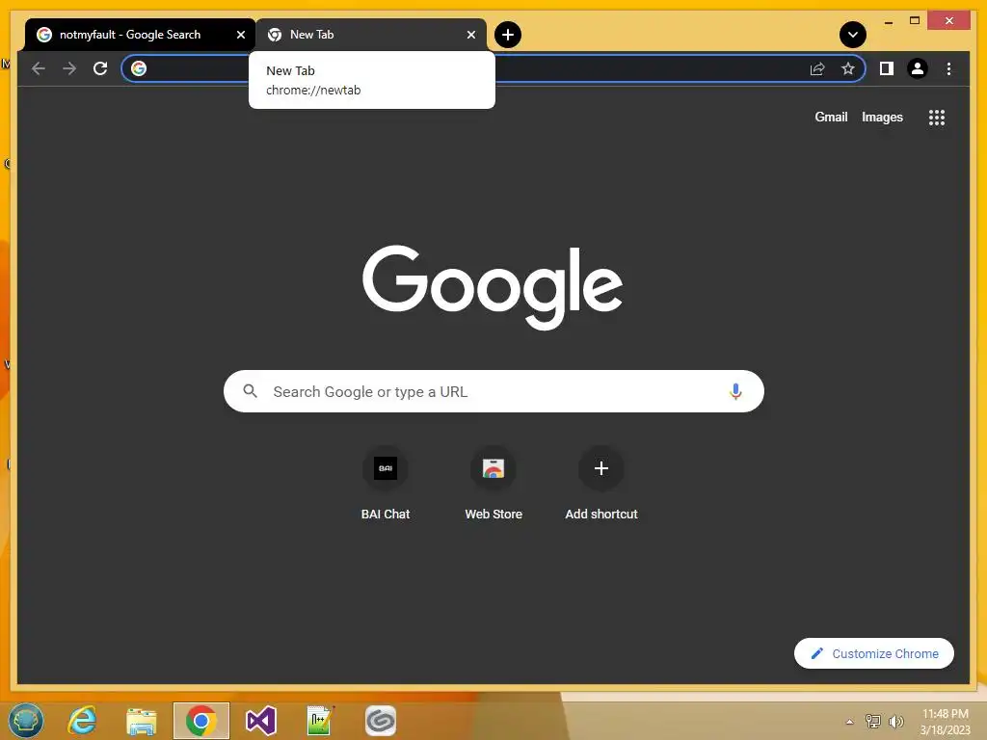Open the Chrome side panel
Image resolution: width=987 pixels, height=740 pixels.
887,68
